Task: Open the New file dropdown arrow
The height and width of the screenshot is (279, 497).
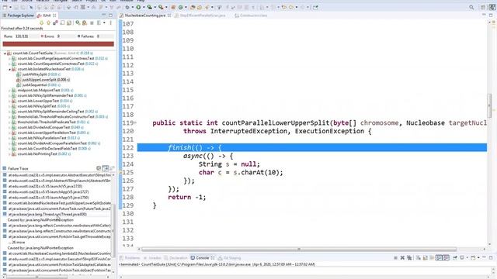Action: tap(10, 7)
